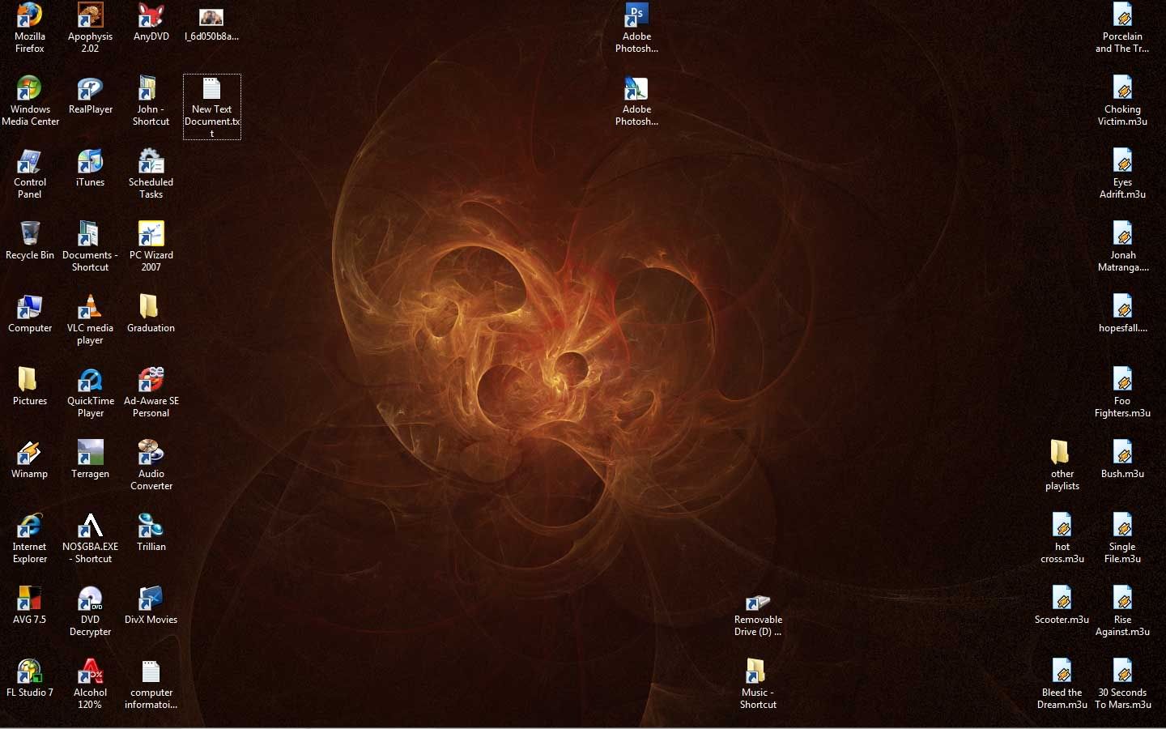Click the Removable Drive (D) shortcut
The image size is (1166, 729).
point(758,602)
